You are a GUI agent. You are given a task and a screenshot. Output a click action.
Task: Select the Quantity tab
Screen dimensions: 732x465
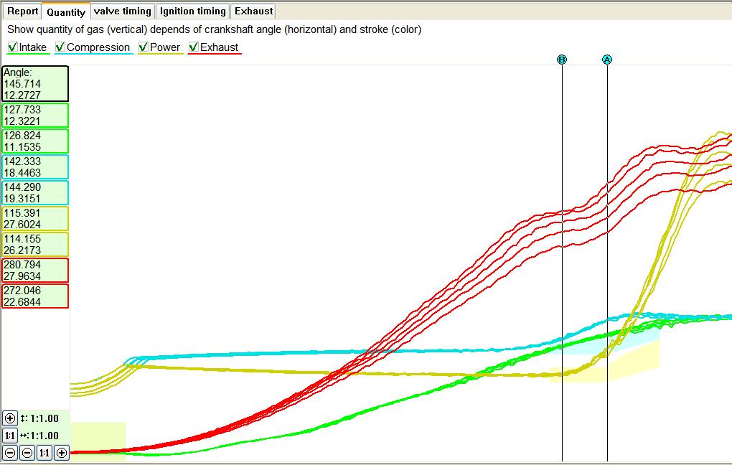click(66, 11)
